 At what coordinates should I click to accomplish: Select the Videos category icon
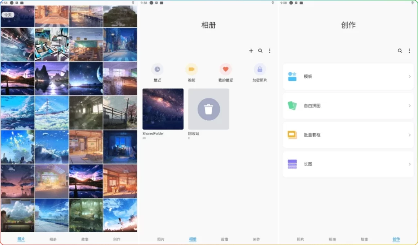192,69
